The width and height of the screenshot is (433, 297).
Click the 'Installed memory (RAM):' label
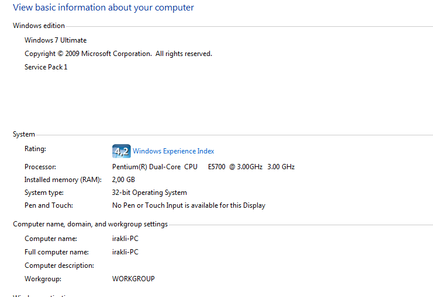click(63, 180)
